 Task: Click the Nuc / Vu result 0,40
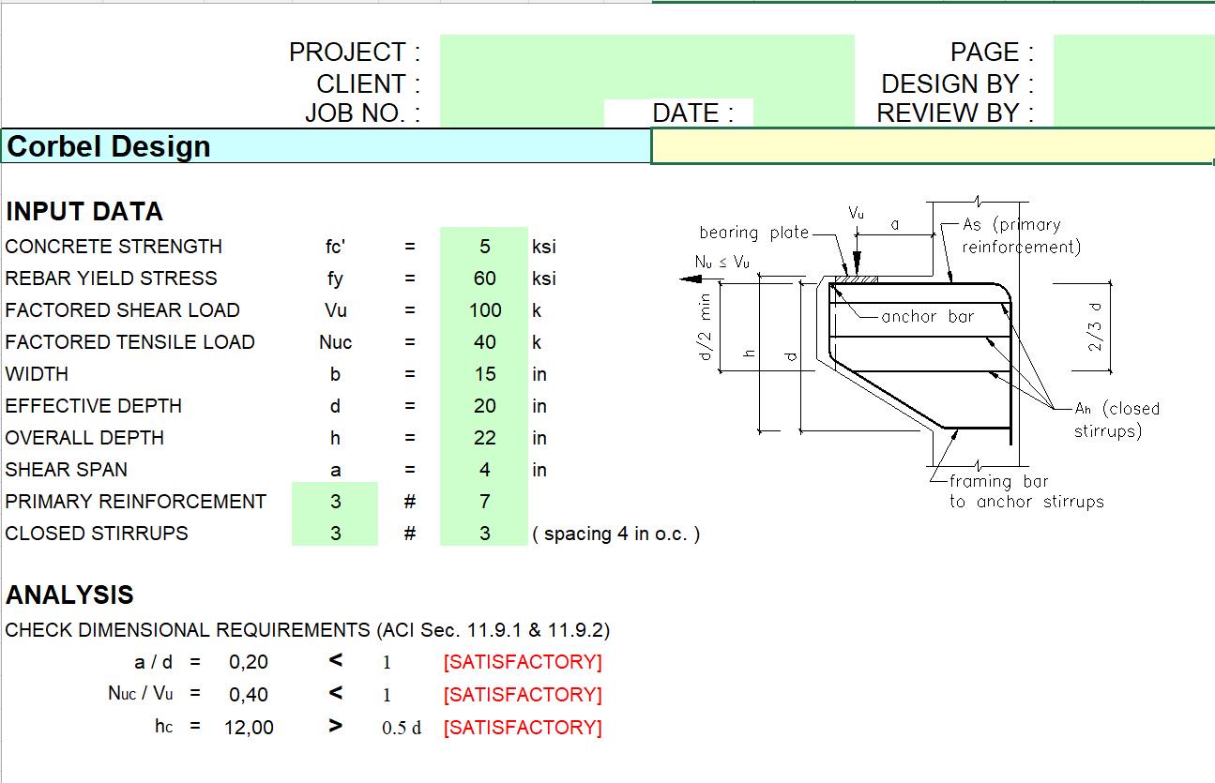(x=249, y=695)
